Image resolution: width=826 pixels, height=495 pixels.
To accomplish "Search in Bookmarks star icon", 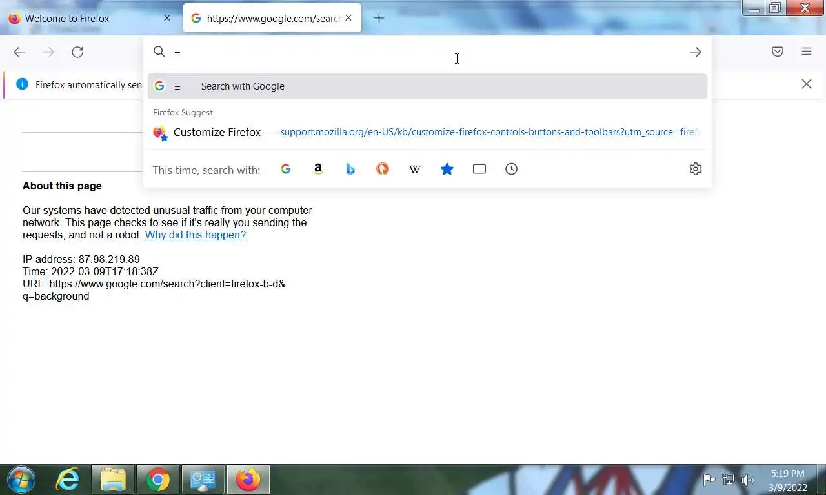I will (x=447, y=169).
